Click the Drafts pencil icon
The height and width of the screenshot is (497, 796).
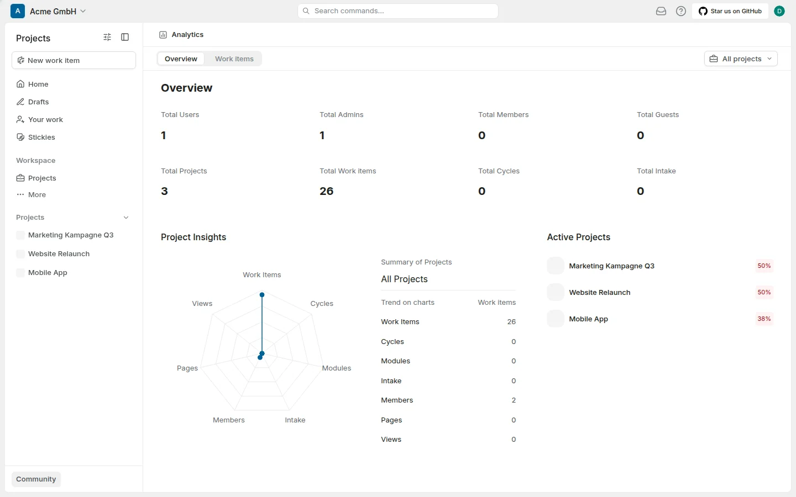(x=20, y=102)
